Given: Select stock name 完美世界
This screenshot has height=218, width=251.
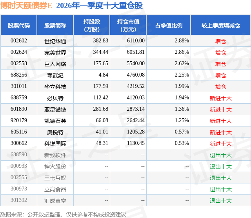Looking at the screenshot, I should click(55, 53).
